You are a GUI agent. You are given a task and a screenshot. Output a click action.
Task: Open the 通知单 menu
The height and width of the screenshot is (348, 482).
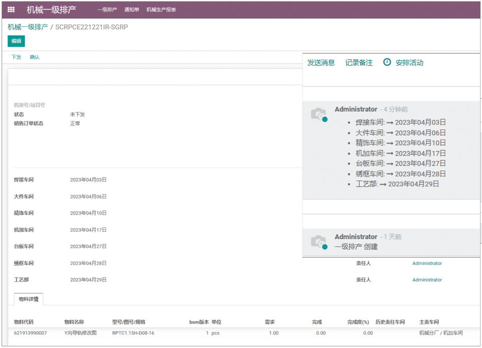132,10
